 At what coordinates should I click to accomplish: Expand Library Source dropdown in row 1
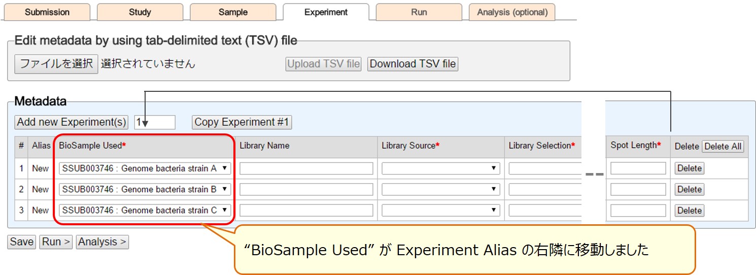point(441,168)
